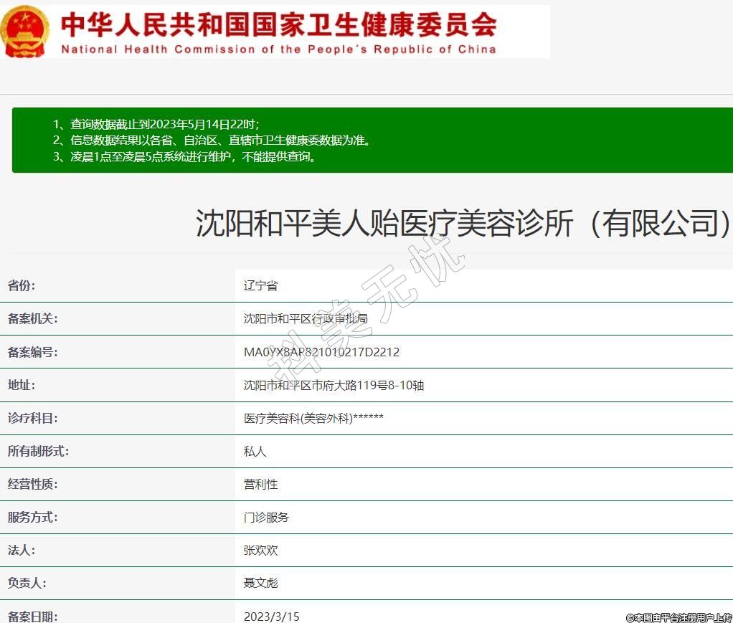
Task: Select the 诊疗科目 value 医疗美容科
Action: click(x=313, y=418)
